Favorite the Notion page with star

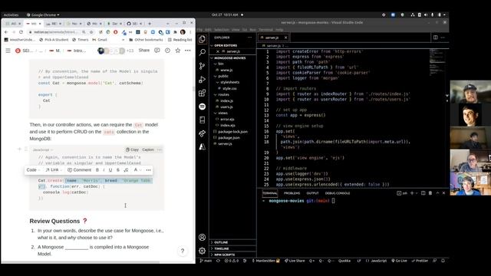[178, 51]
